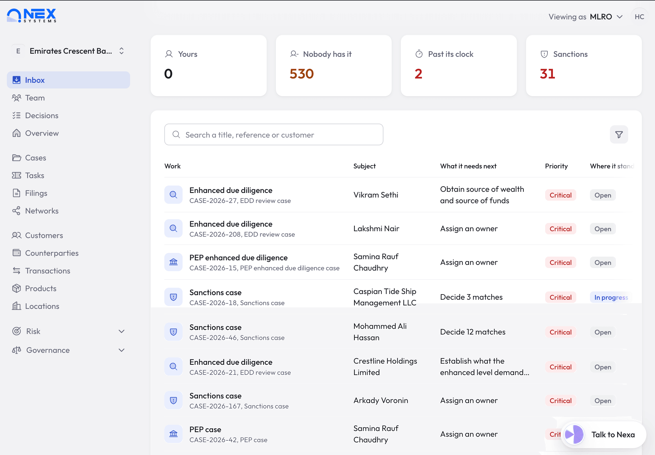Viewport: 655px width, 455px height.
Task: Open the Viewing as MLRO dropdown
Action: click(x=586, y=17)
